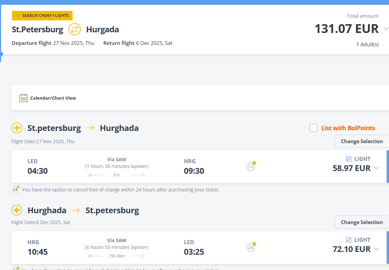The height and width of the screenshot is (270, 389).
Task: Click the LIGHT fare edit icon for 72.10 EUR
Action: click(349, 240)
